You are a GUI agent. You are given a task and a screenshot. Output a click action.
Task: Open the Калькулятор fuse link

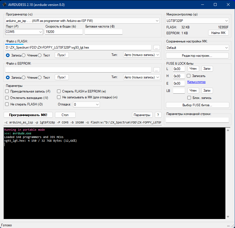tap(196, 82)
